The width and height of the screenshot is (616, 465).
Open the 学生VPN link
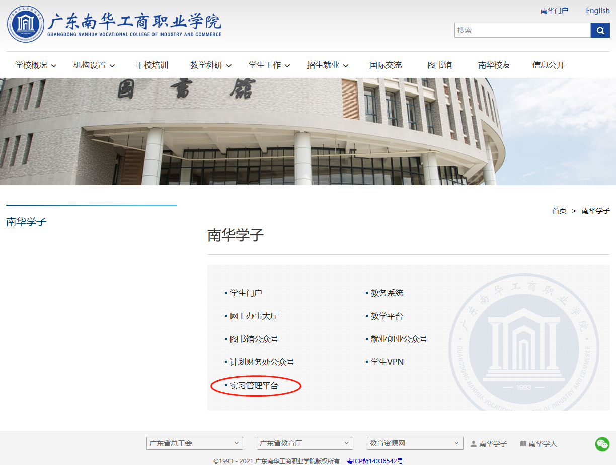387,362
